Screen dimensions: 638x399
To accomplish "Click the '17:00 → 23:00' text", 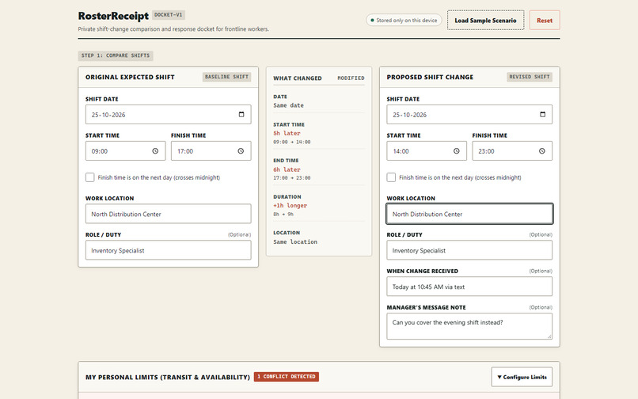I will 292,178.
